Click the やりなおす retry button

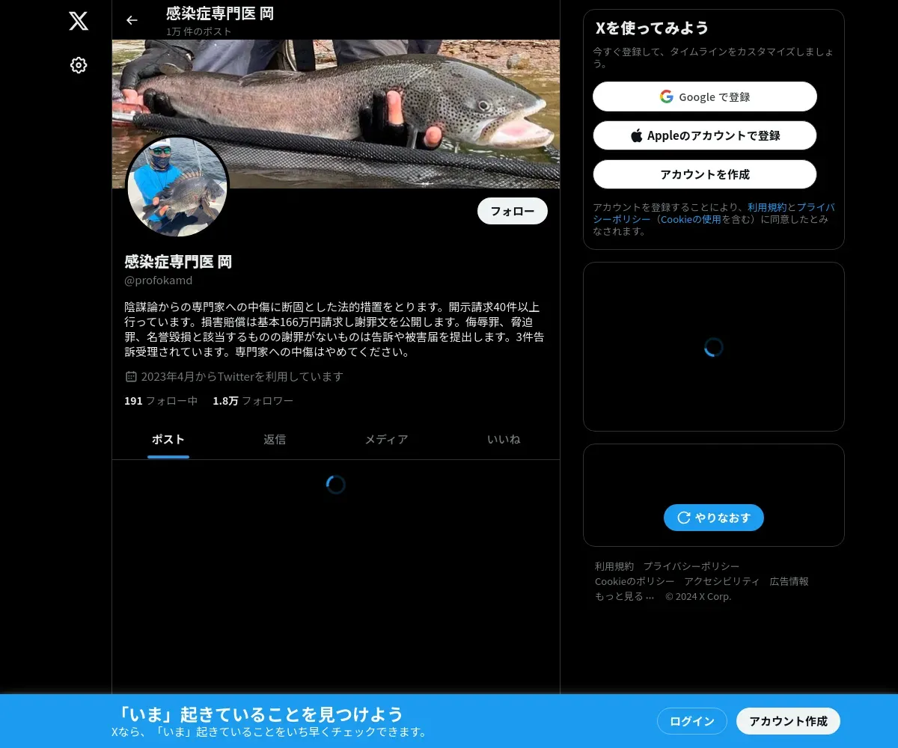pyautogui.click(x=714, y=518)
